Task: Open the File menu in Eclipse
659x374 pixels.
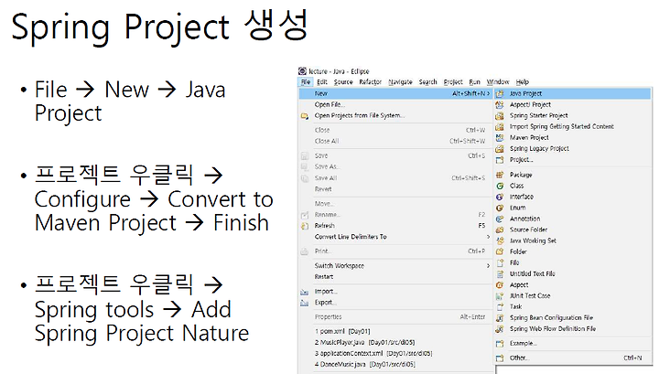Action: pos(306,82)
